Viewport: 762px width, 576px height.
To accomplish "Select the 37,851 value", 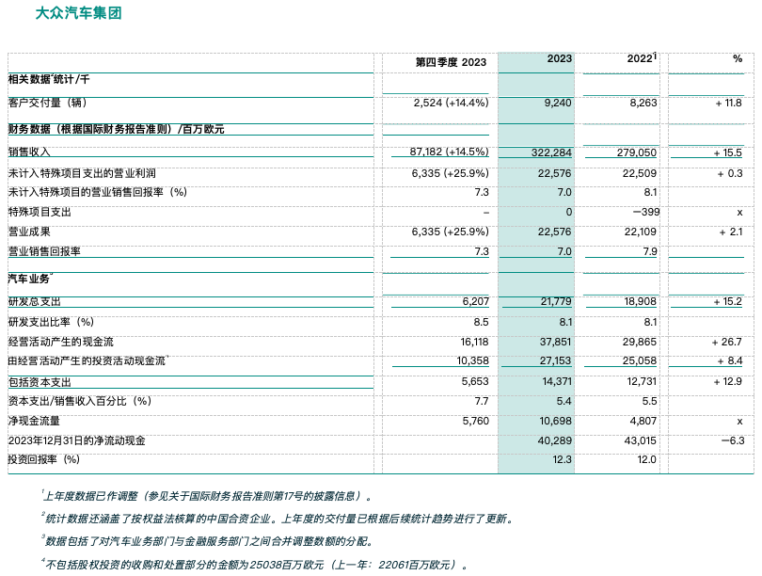I will pyautogui.click(x=555, y=342).
